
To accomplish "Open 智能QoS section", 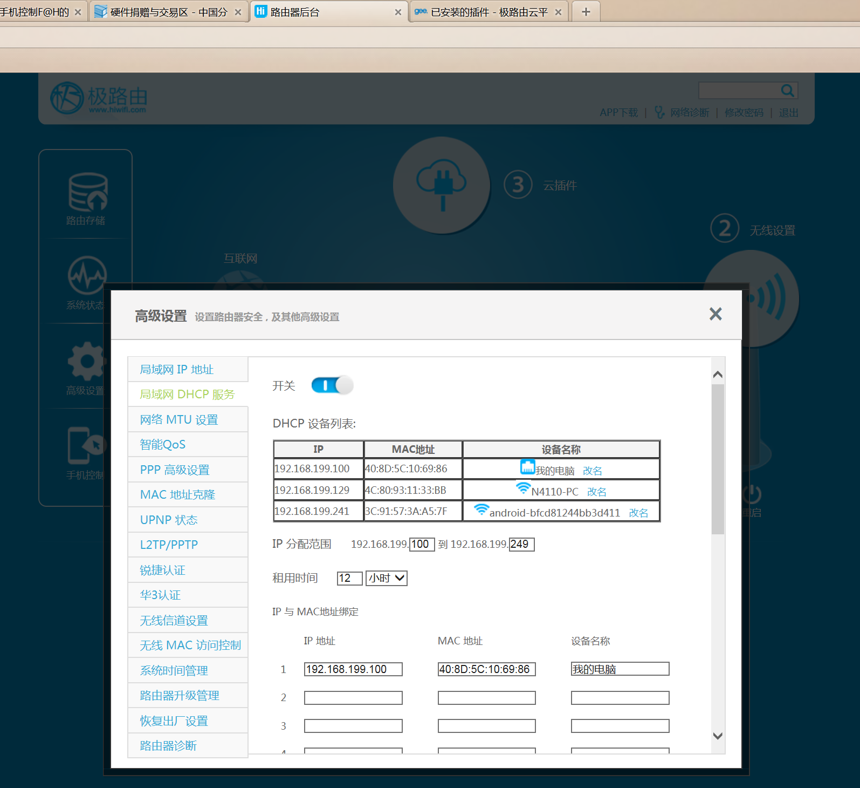I will [188, 444].
